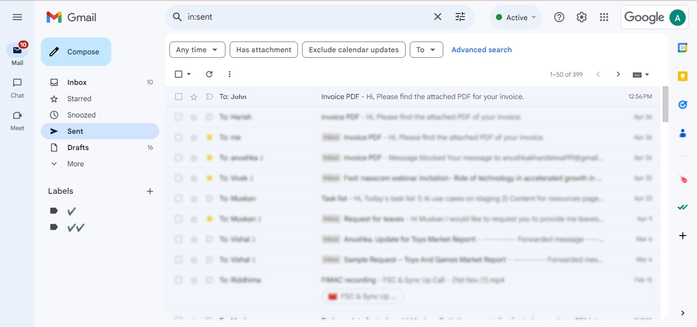Open the Advanced search link
This screenshot has height=327, width=697.
point(481,50)
